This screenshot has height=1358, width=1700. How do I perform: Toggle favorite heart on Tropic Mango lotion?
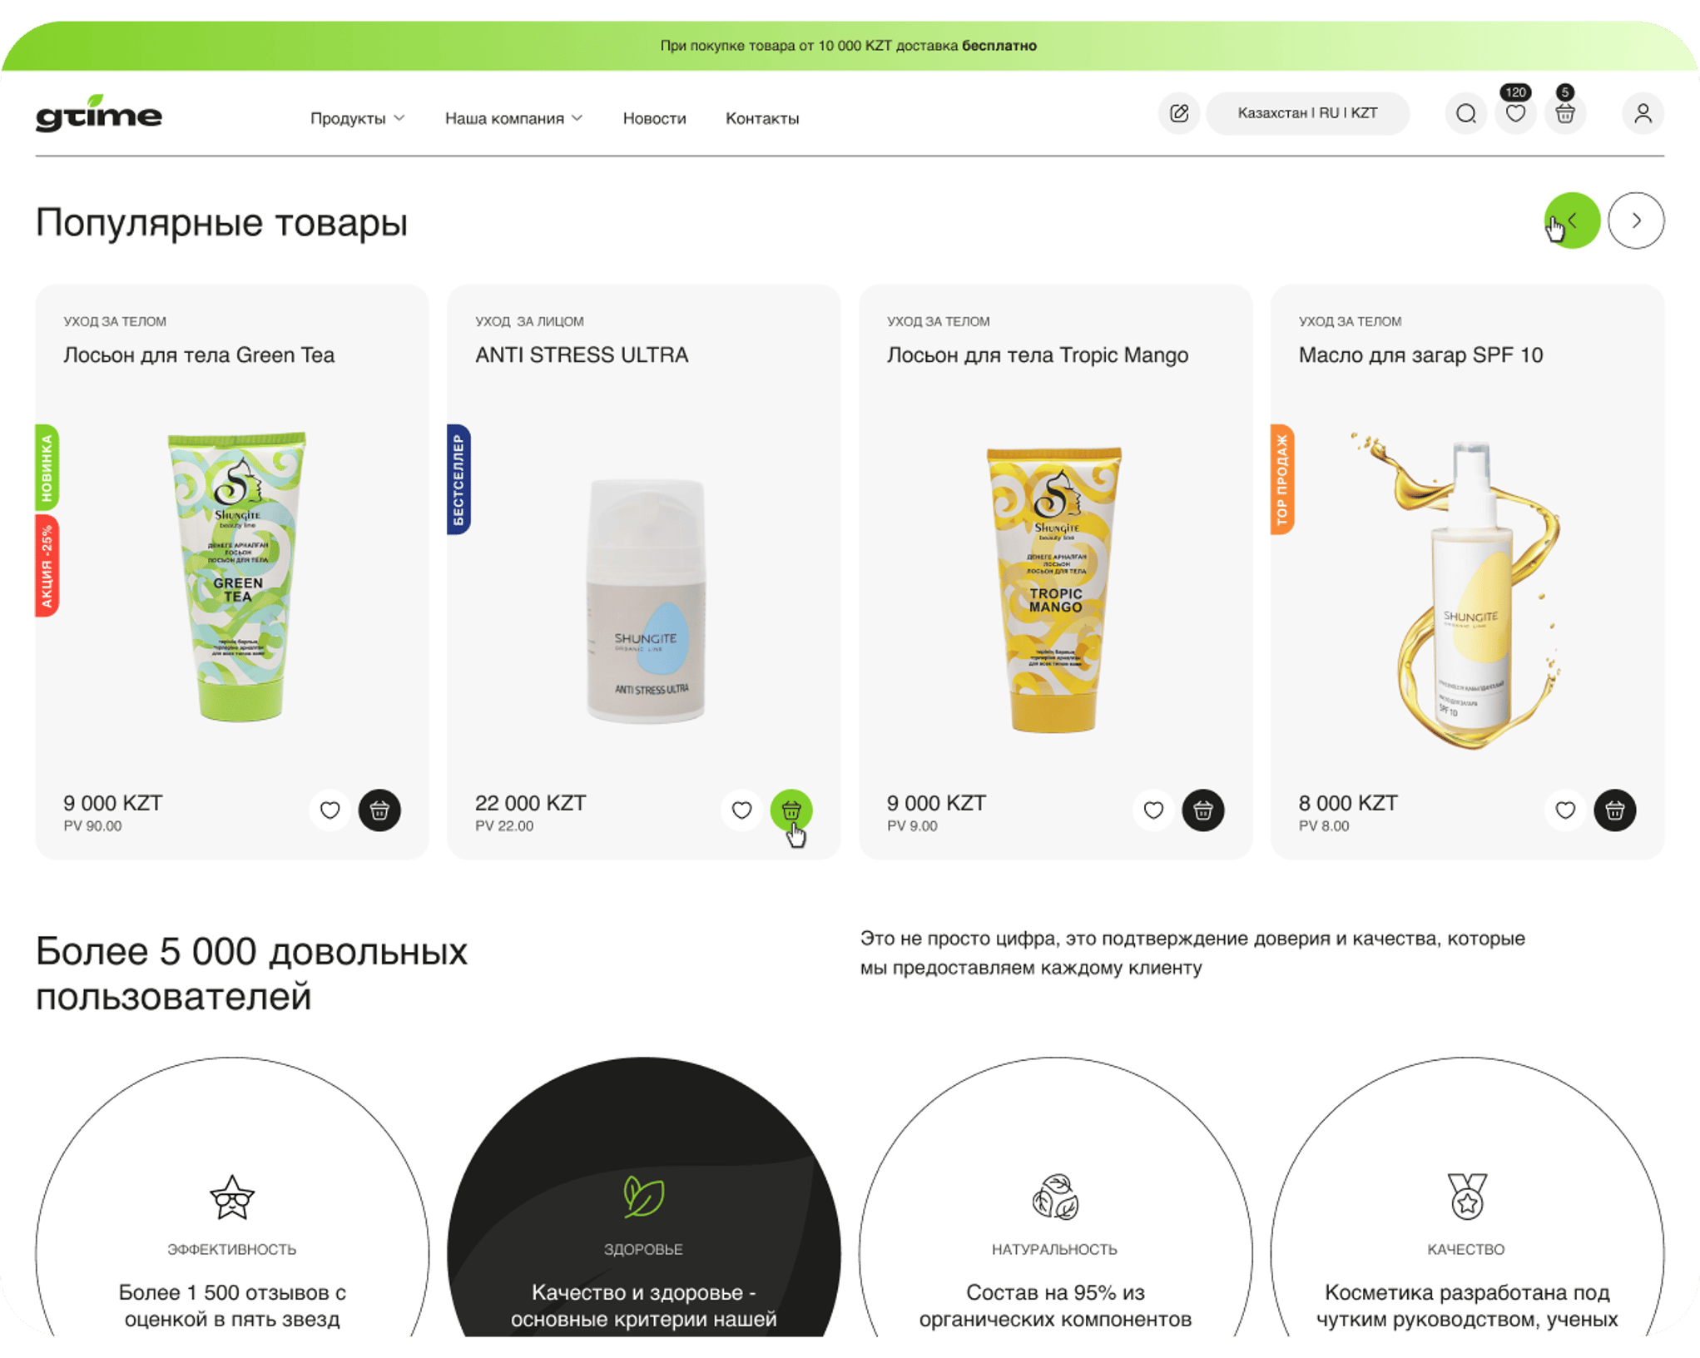click(x=1152, y=810)
